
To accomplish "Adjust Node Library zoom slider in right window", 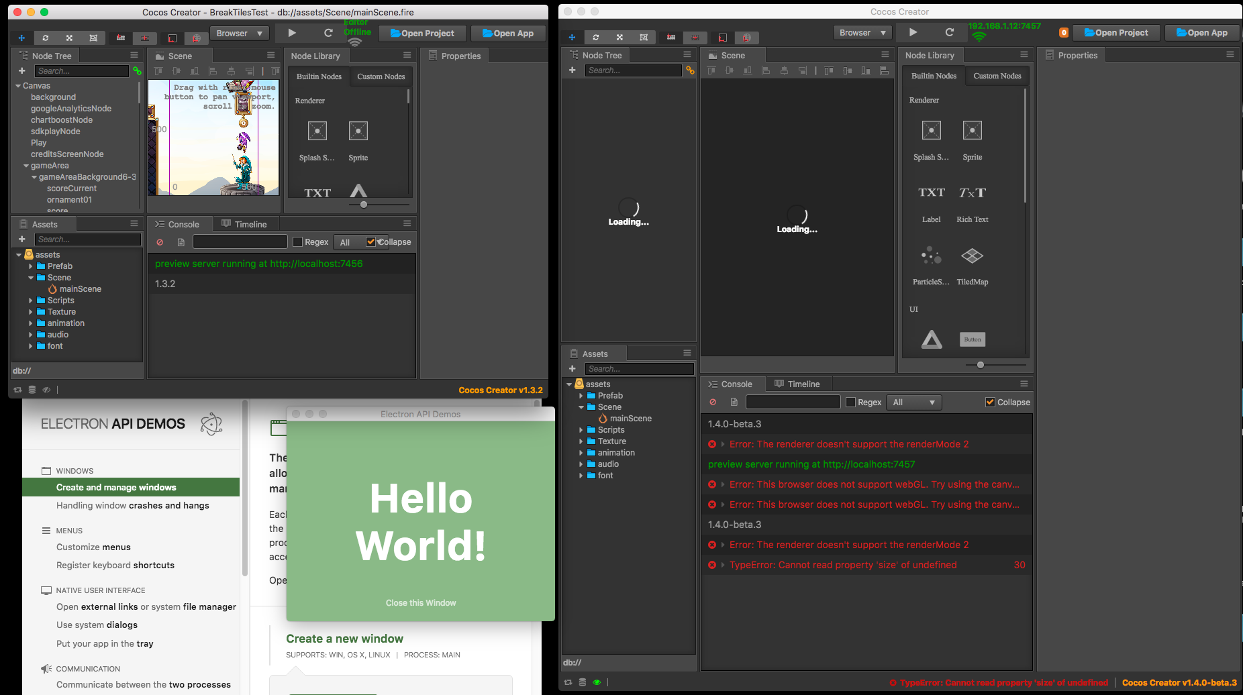I will (x=981, y=365).
